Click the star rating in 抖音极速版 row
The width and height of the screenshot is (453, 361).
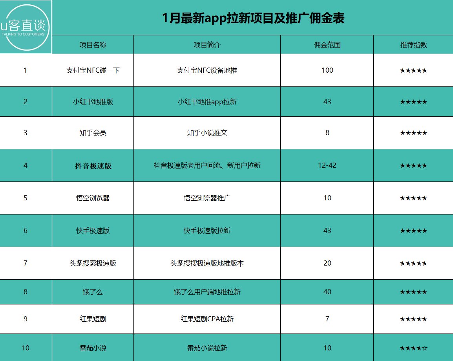(x=413, y=165)
